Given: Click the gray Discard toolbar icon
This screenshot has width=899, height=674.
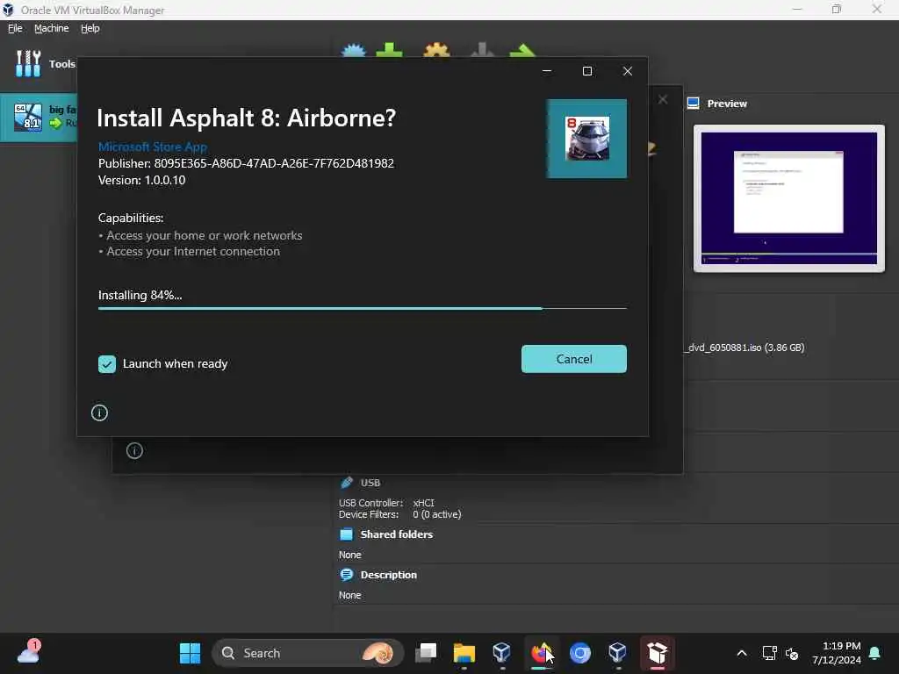Looking at the screenshot, I should (x=482, y=50).
